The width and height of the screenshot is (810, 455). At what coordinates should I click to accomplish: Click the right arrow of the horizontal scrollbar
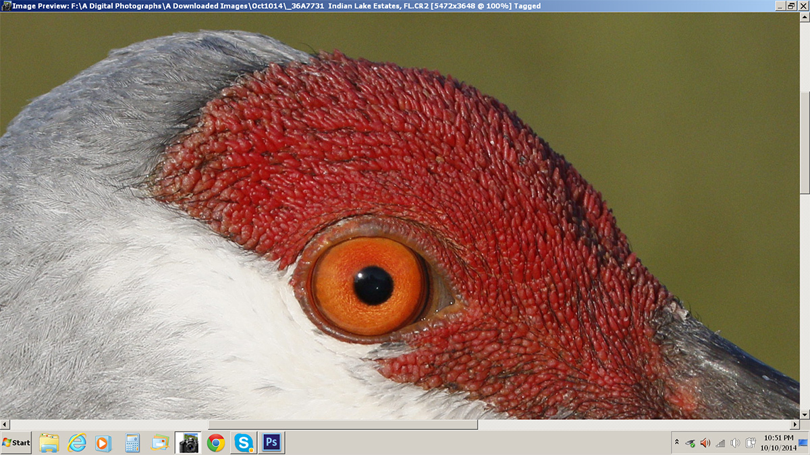click(x=795, y=425)
